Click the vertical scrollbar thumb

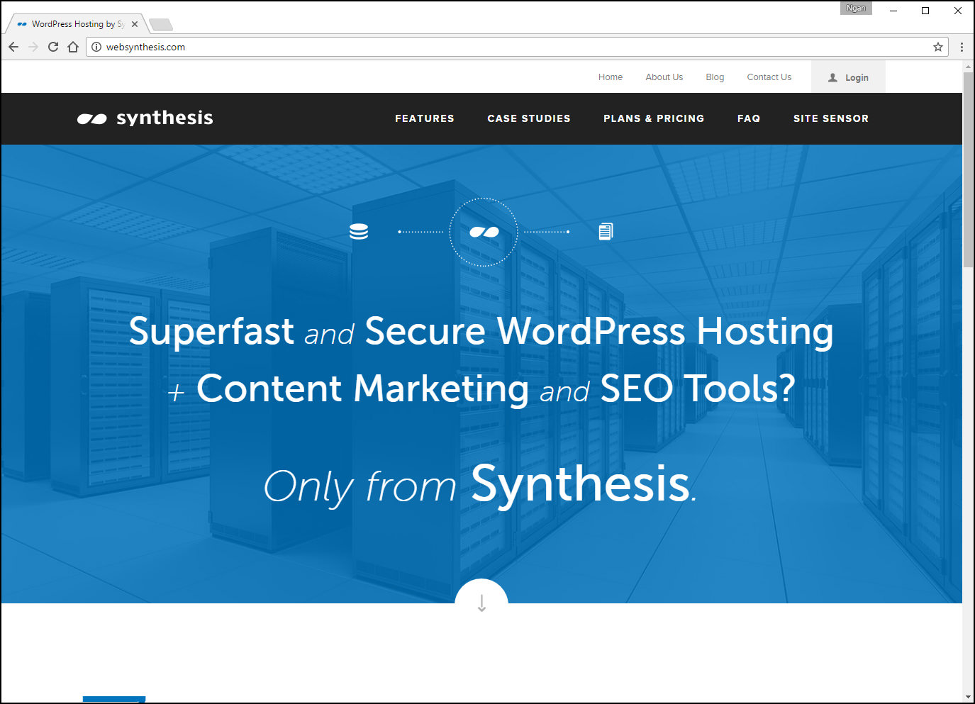coord(968,170)
